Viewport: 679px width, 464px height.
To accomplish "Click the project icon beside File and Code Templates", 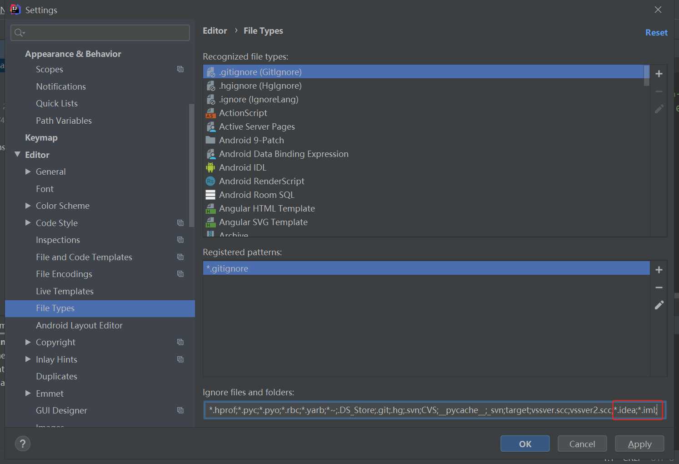I will (x=180, y=257).
